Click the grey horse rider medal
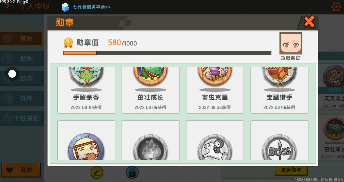The width and height of the screenshot is (344, 182). tap(215, 148)
